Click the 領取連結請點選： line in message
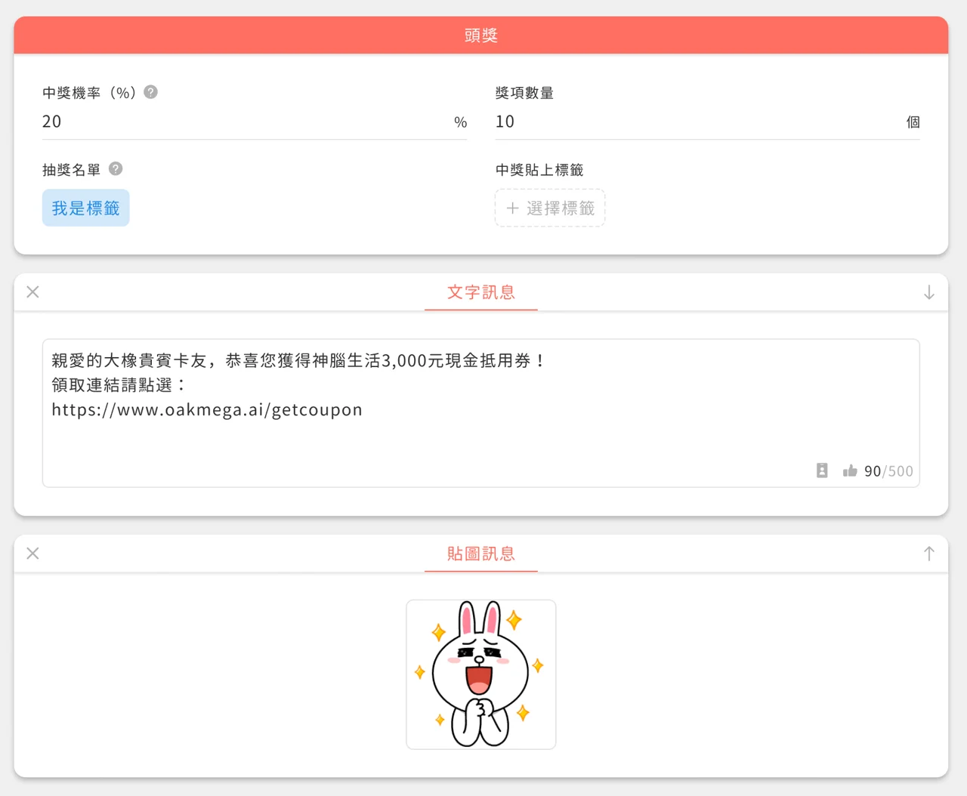This screenshot has width=967, height=796. (x=119, y=385)
